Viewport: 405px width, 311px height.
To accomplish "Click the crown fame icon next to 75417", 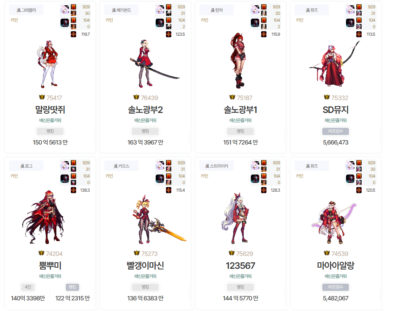I will (x=42, y=97).
